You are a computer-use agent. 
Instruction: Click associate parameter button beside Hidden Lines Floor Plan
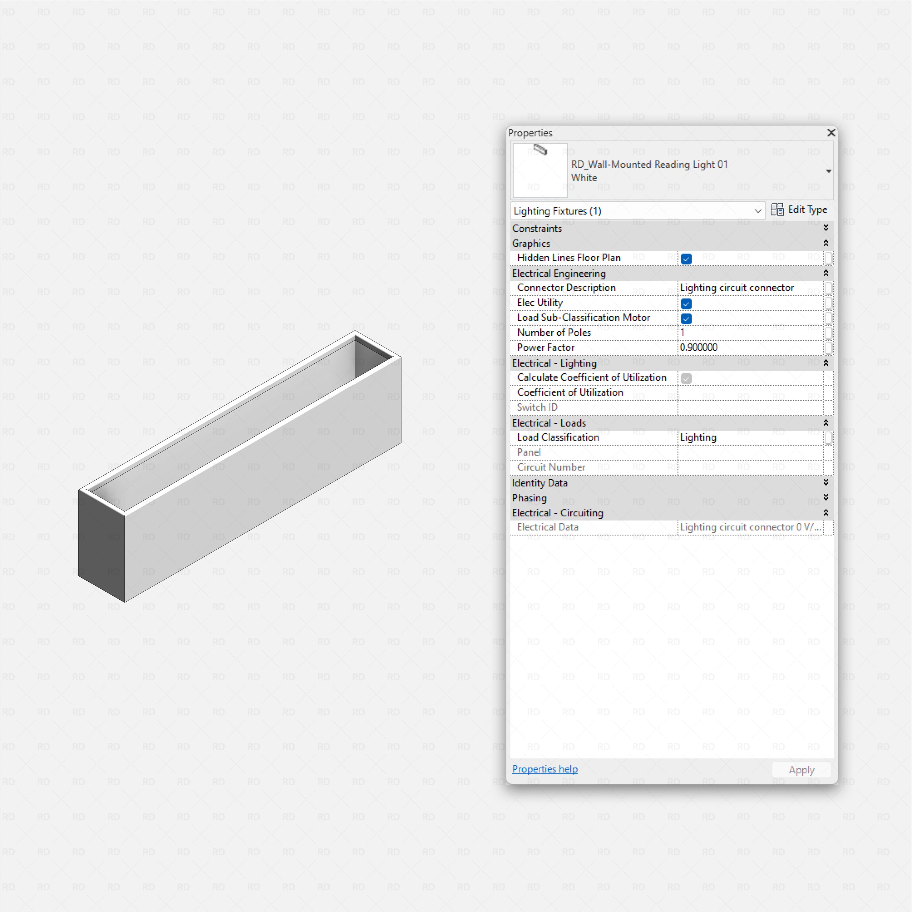click(x=829, y=258)
